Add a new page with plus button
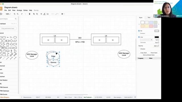The width and height of the screenshot is (182, 102). [135, 97]
